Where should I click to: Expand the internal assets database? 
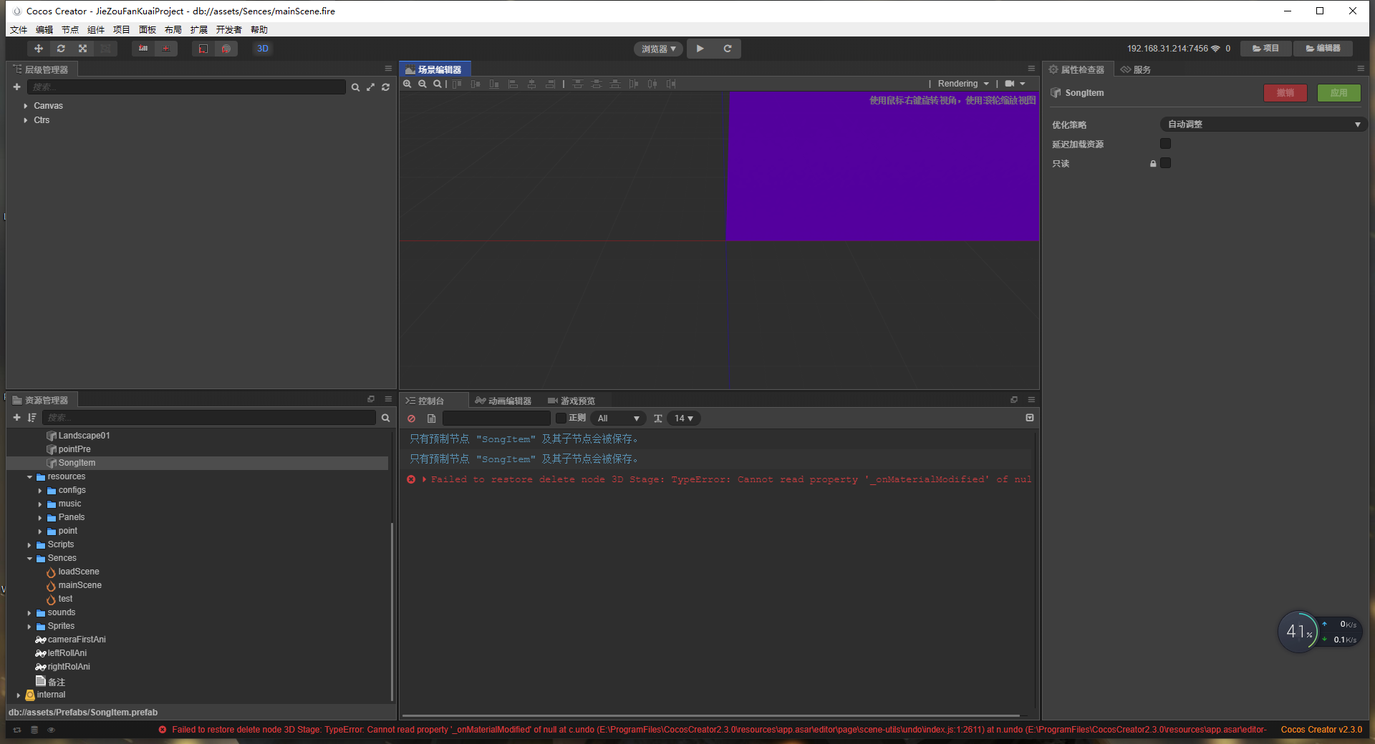pos(19,695)
